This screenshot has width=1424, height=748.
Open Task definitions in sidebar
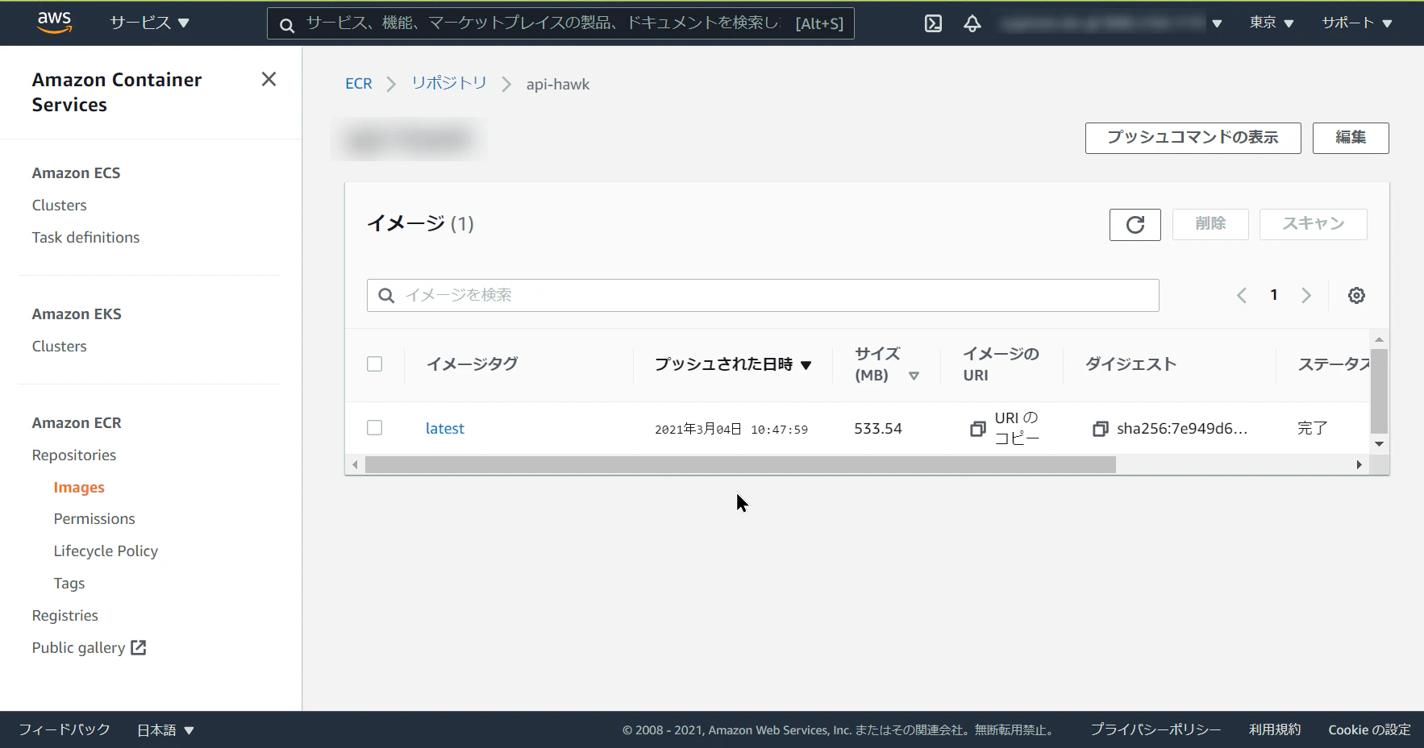tap(85, 238)
